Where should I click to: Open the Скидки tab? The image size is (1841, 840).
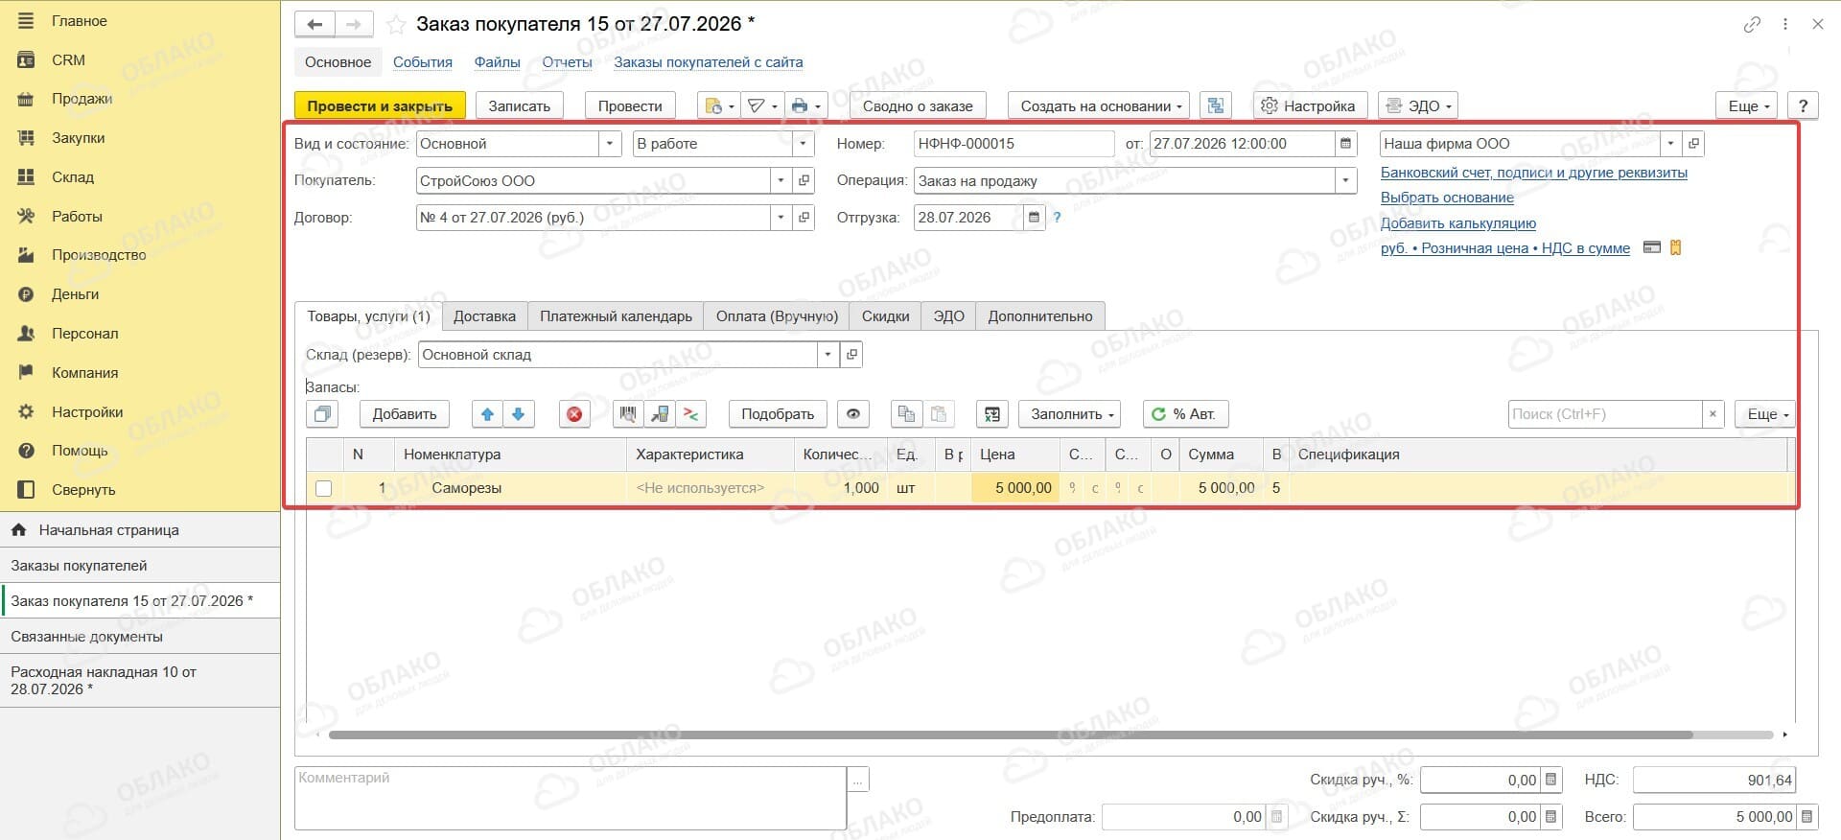[x=885, y=316]
